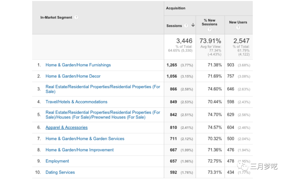The height and width of the screenshot is (179, 287).
Task: Click the Apparel & Accessories link
Action: 66,128
